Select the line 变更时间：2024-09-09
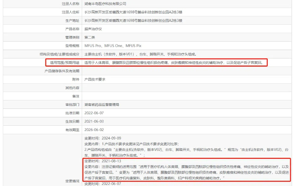Screen dimensions: 296x186 [103, 138]
